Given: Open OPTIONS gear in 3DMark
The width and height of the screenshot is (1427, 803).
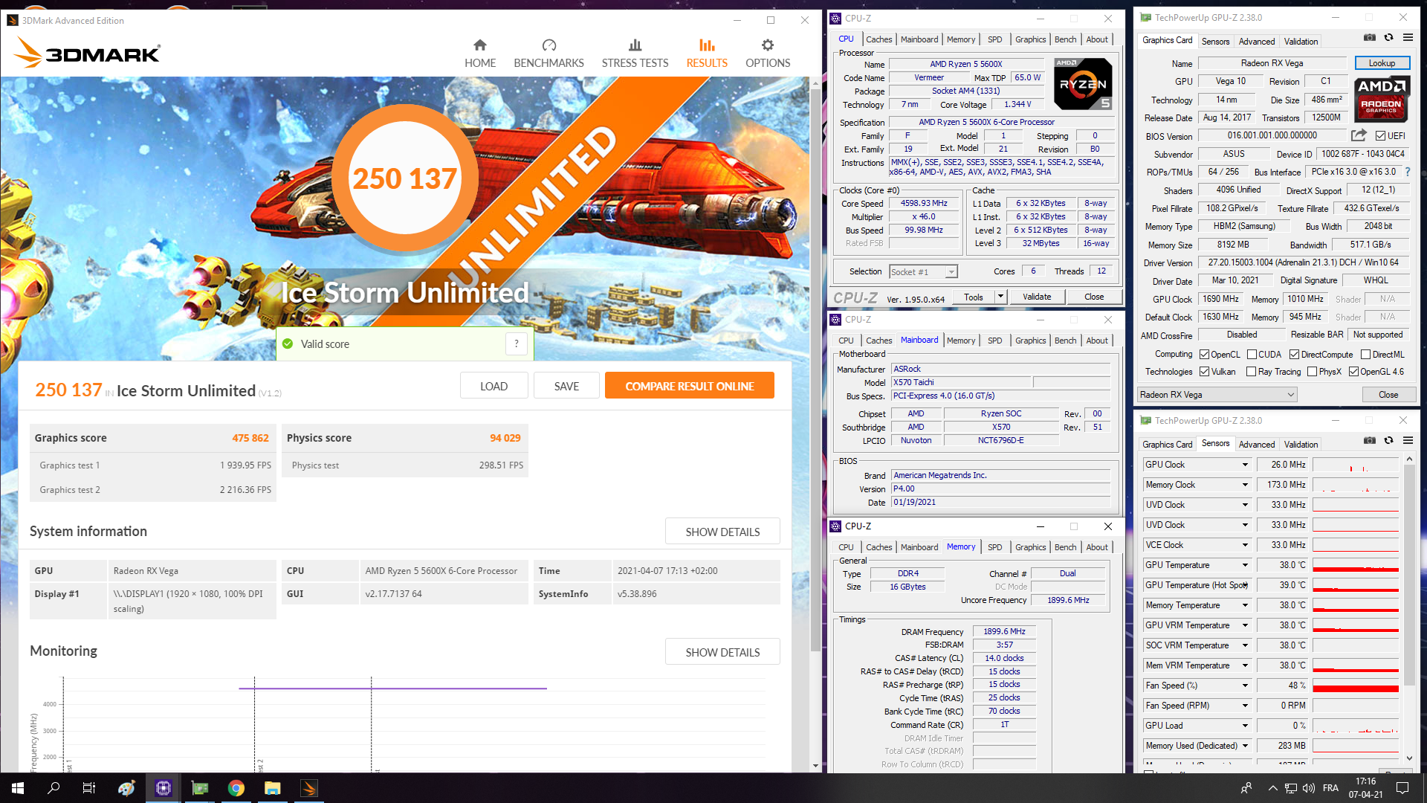Looking at the screenshot, I should pos(768,54).
